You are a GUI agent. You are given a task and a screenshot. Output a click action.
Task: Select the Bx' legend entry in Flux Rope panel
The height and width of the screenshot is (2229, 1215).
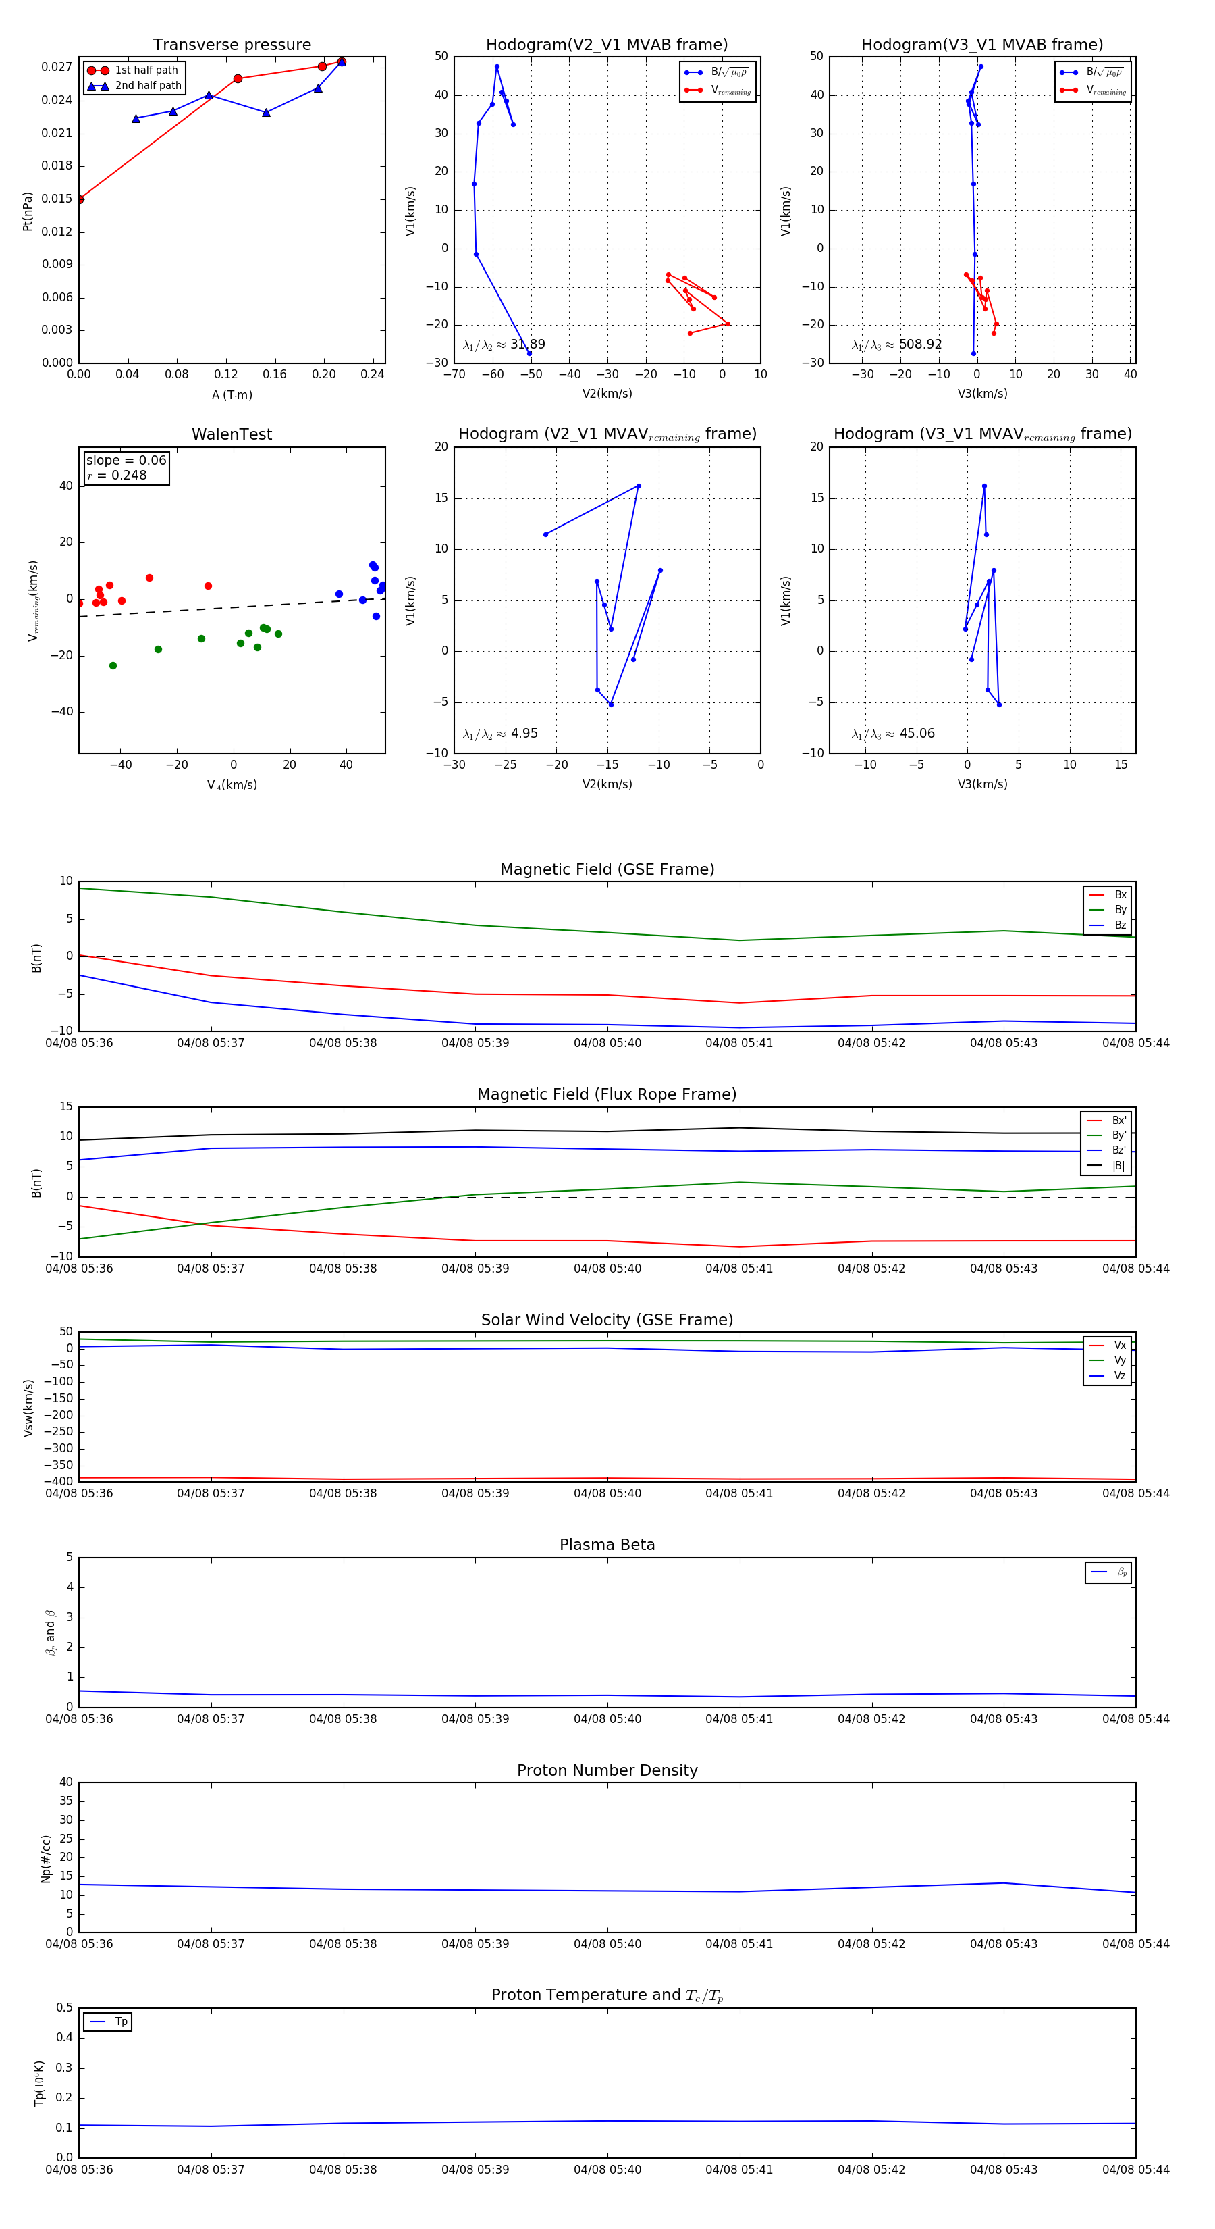click(x=1106, y=1121)
